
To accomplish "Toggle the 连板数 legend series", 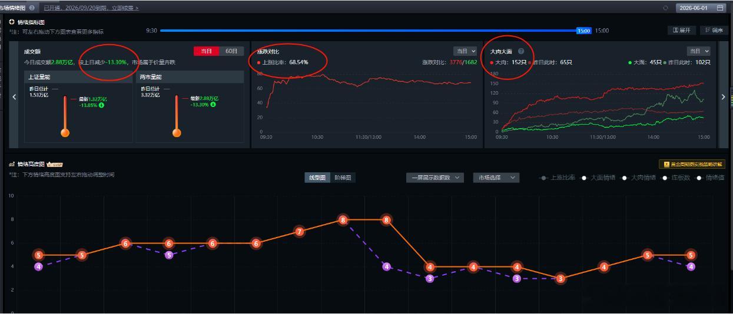I will coord(676,178).
